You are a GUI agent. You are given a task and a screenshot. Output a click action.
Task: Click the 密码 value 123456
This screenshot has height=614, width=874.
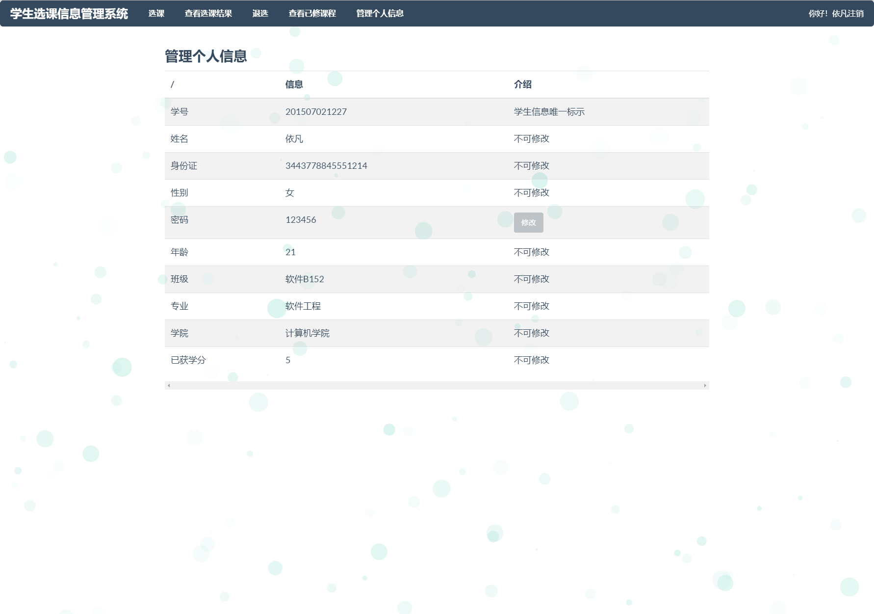(x=300, y=220)
